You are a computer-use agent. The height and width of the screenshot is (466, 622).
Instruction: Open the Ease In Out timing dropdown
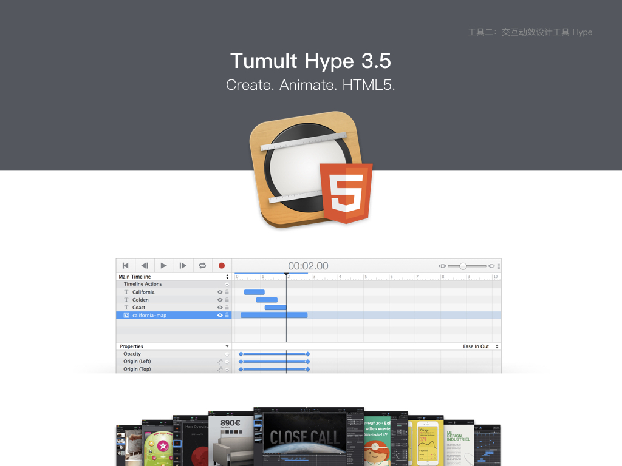480,346
